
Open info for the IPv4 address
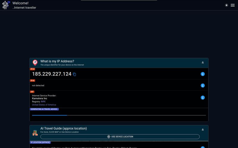pyautogui.click(x=203, y=74)
